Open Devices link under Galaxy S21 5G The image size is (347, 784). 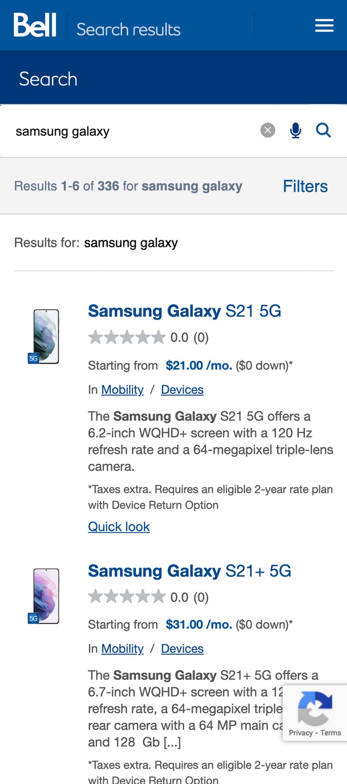click(x=182, y=390)
